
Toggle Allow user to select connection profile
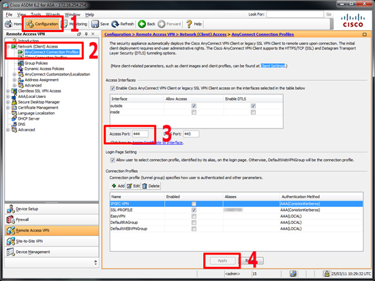pos(112,160)
